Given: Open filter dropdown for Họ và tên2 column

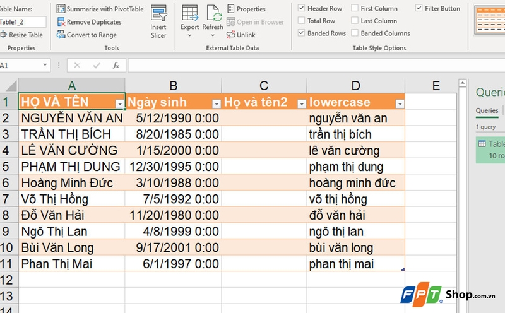Looking at the screenshot, I should click(x=302, y=103).
